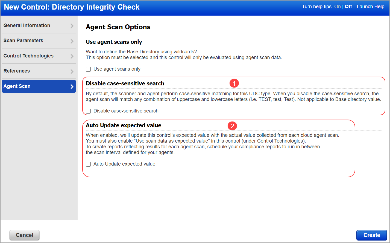The width and height of the screenshot is (390, 243).
Task: Click the Scan Parameters chevron arrow
Action: tap(72, 41)
